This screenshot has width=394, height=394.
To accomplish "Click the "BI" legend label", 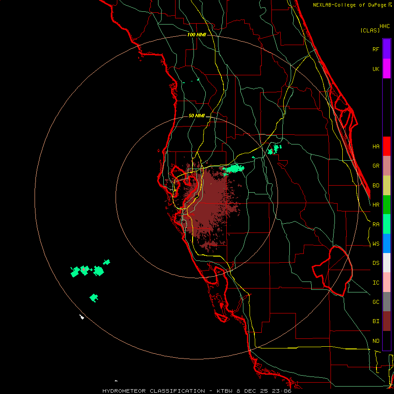I will point(376,321).
